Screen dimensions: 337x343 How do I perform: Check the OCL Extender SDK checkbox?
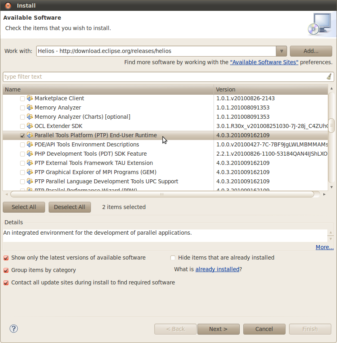23,126
